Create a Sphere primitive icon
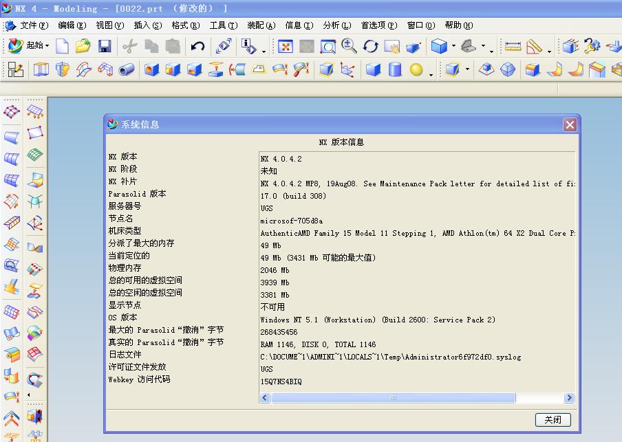 tap(416, 69)
